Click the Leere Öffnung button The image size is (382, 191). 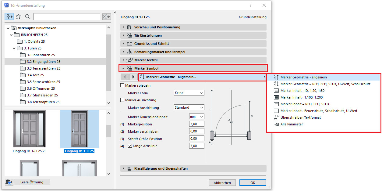tap(32, 182)
